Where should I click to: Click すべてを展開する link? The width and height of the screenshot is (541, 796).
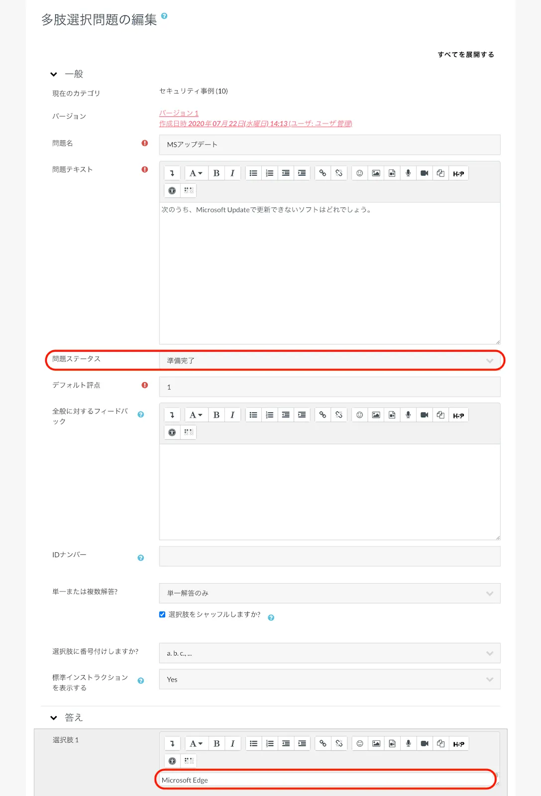coord(465,55)
